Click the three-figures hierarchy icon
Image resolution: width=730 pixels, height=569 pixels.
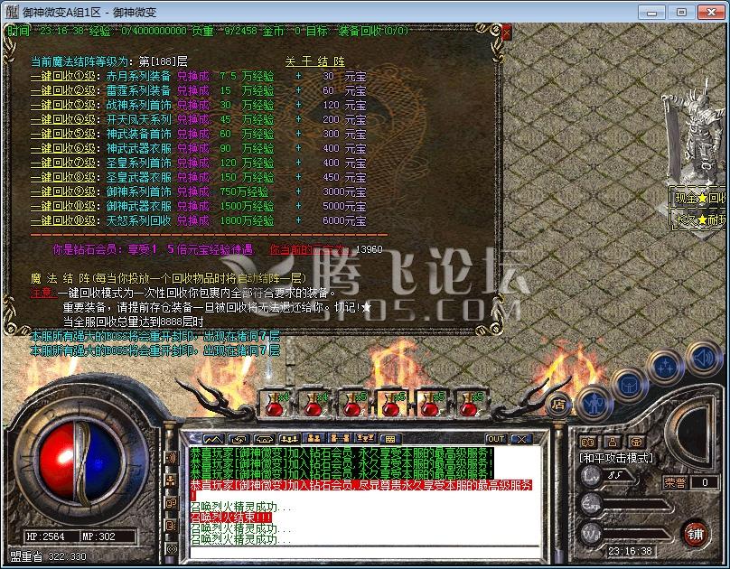click(x=364, y=439)
